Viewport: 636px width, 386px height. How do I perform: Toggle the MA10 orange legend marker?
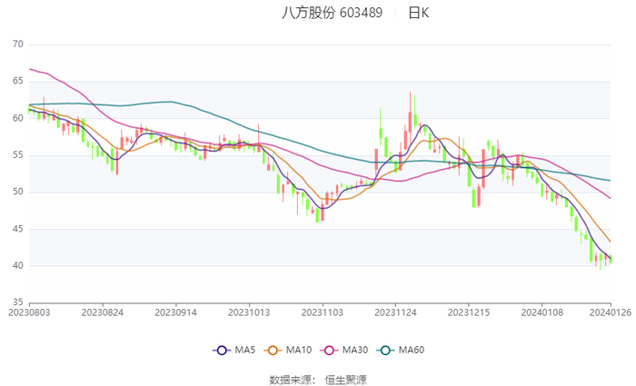click(x=272, y=351)
